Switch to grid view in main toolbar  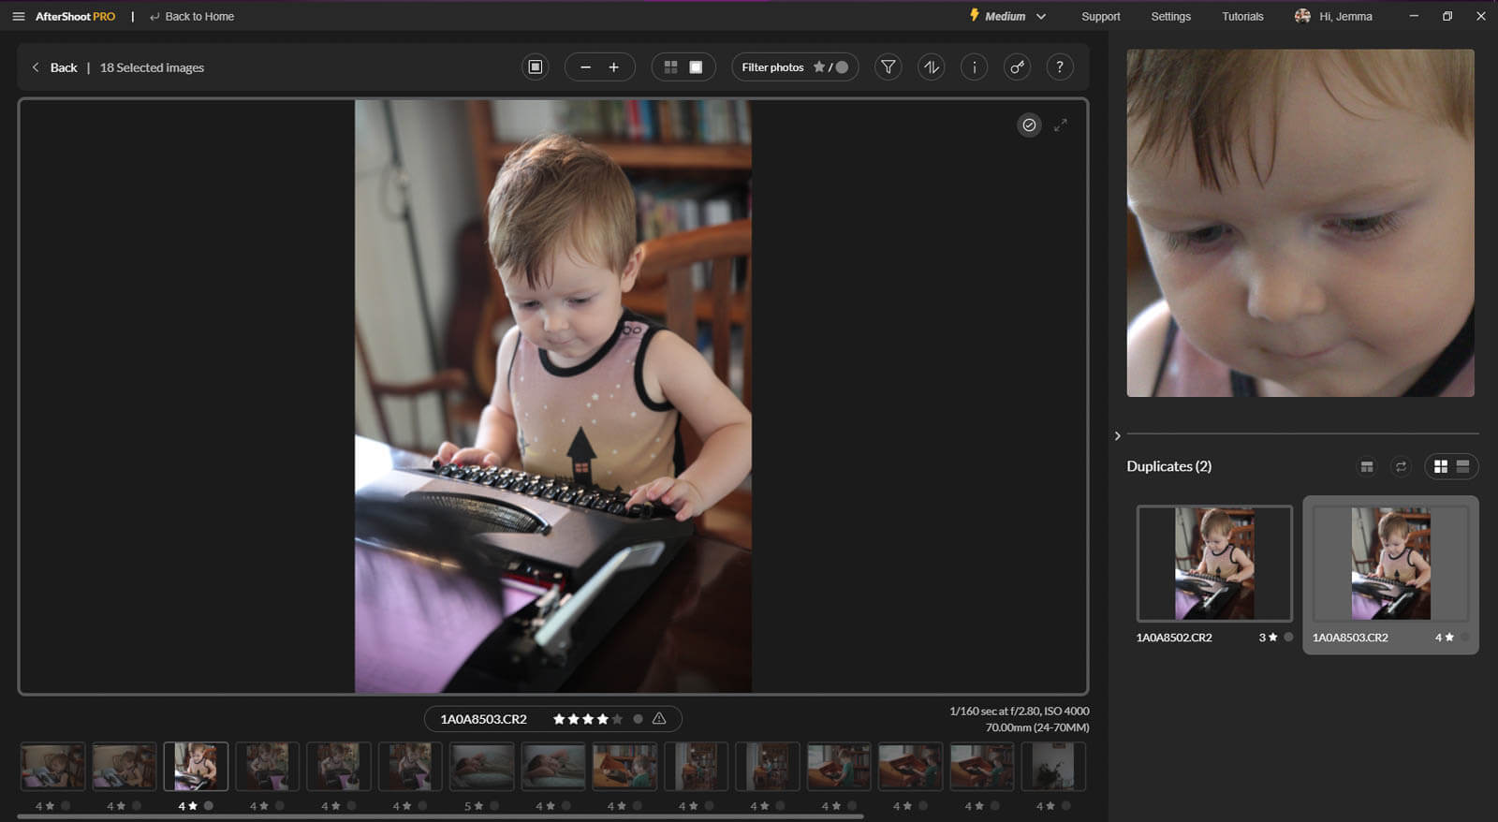(x=670, y=67)
